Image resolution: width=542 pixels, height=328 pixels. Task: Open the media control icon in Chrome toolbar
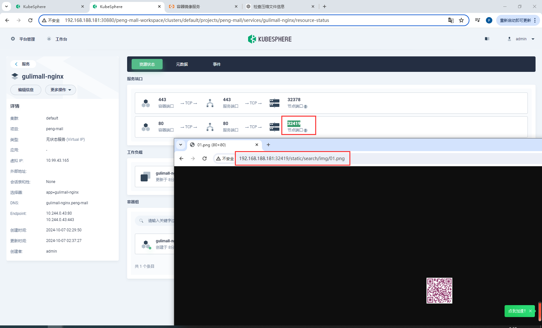pyautogui.click(x=477, y=20)
